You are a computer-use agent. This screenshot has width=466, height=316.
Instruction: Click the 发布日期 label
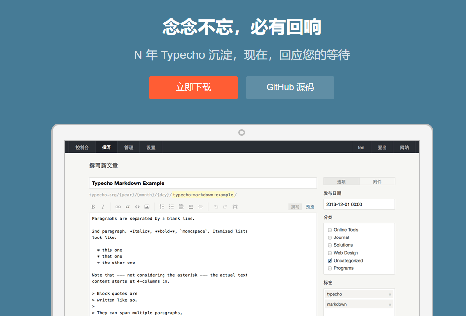(x=332, y=193)
